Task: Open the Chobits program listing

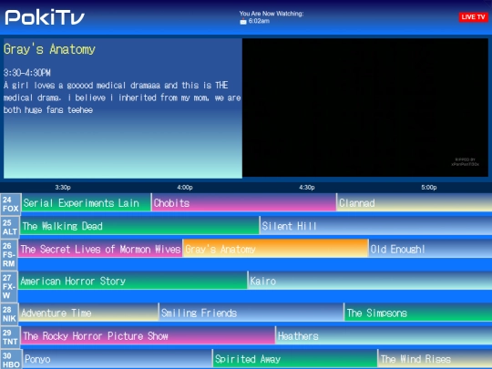Action: [244, 202]
